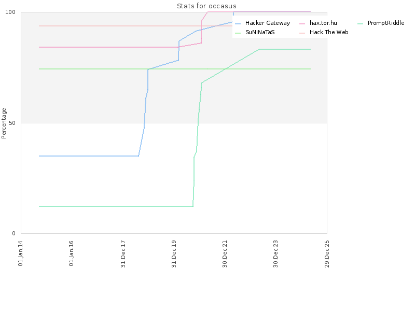Click the Hack The Web color swatch
Screen dimensions: 415x311
click(302, 33)
